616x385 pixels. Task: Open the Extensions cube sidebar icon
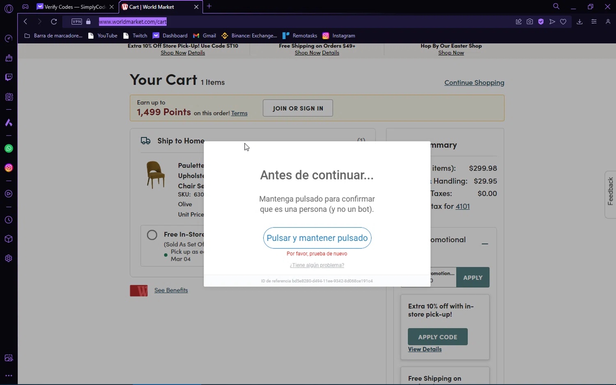coord(9,239)
